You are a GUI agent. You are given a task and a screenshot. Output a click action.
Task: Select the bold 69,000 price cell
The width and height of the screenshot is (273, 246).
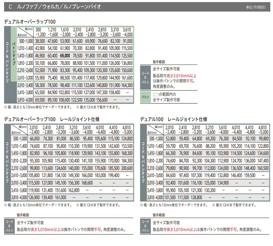pyautogui.click(x=65, y=55)
